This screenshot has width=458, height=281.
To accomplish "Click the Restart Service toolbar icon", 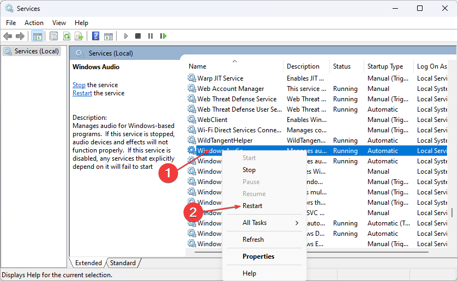I will (x=163, y=36).
